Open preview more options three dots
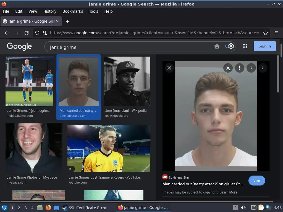 pyautogui.click(x=240, y=68)
